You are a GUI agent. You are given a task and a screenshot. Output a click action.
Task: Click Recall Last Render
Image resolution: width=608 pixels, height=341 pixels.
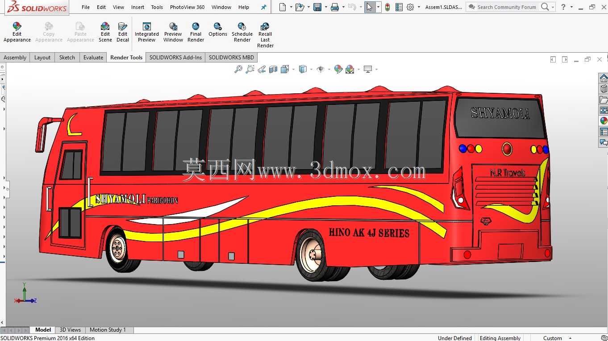265,35
